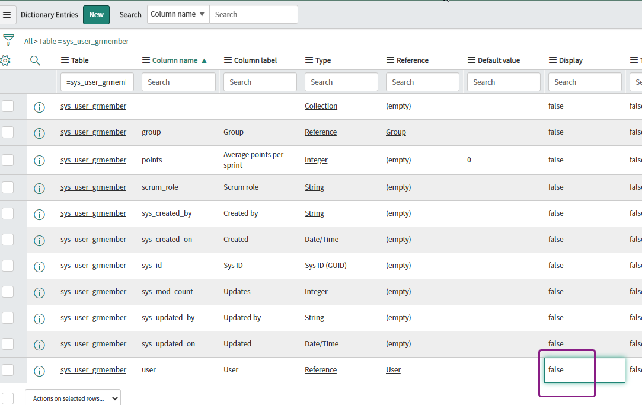This screenshot has width=642, height=405.
Task: Open the Group reference link
Action: point(395,132)
